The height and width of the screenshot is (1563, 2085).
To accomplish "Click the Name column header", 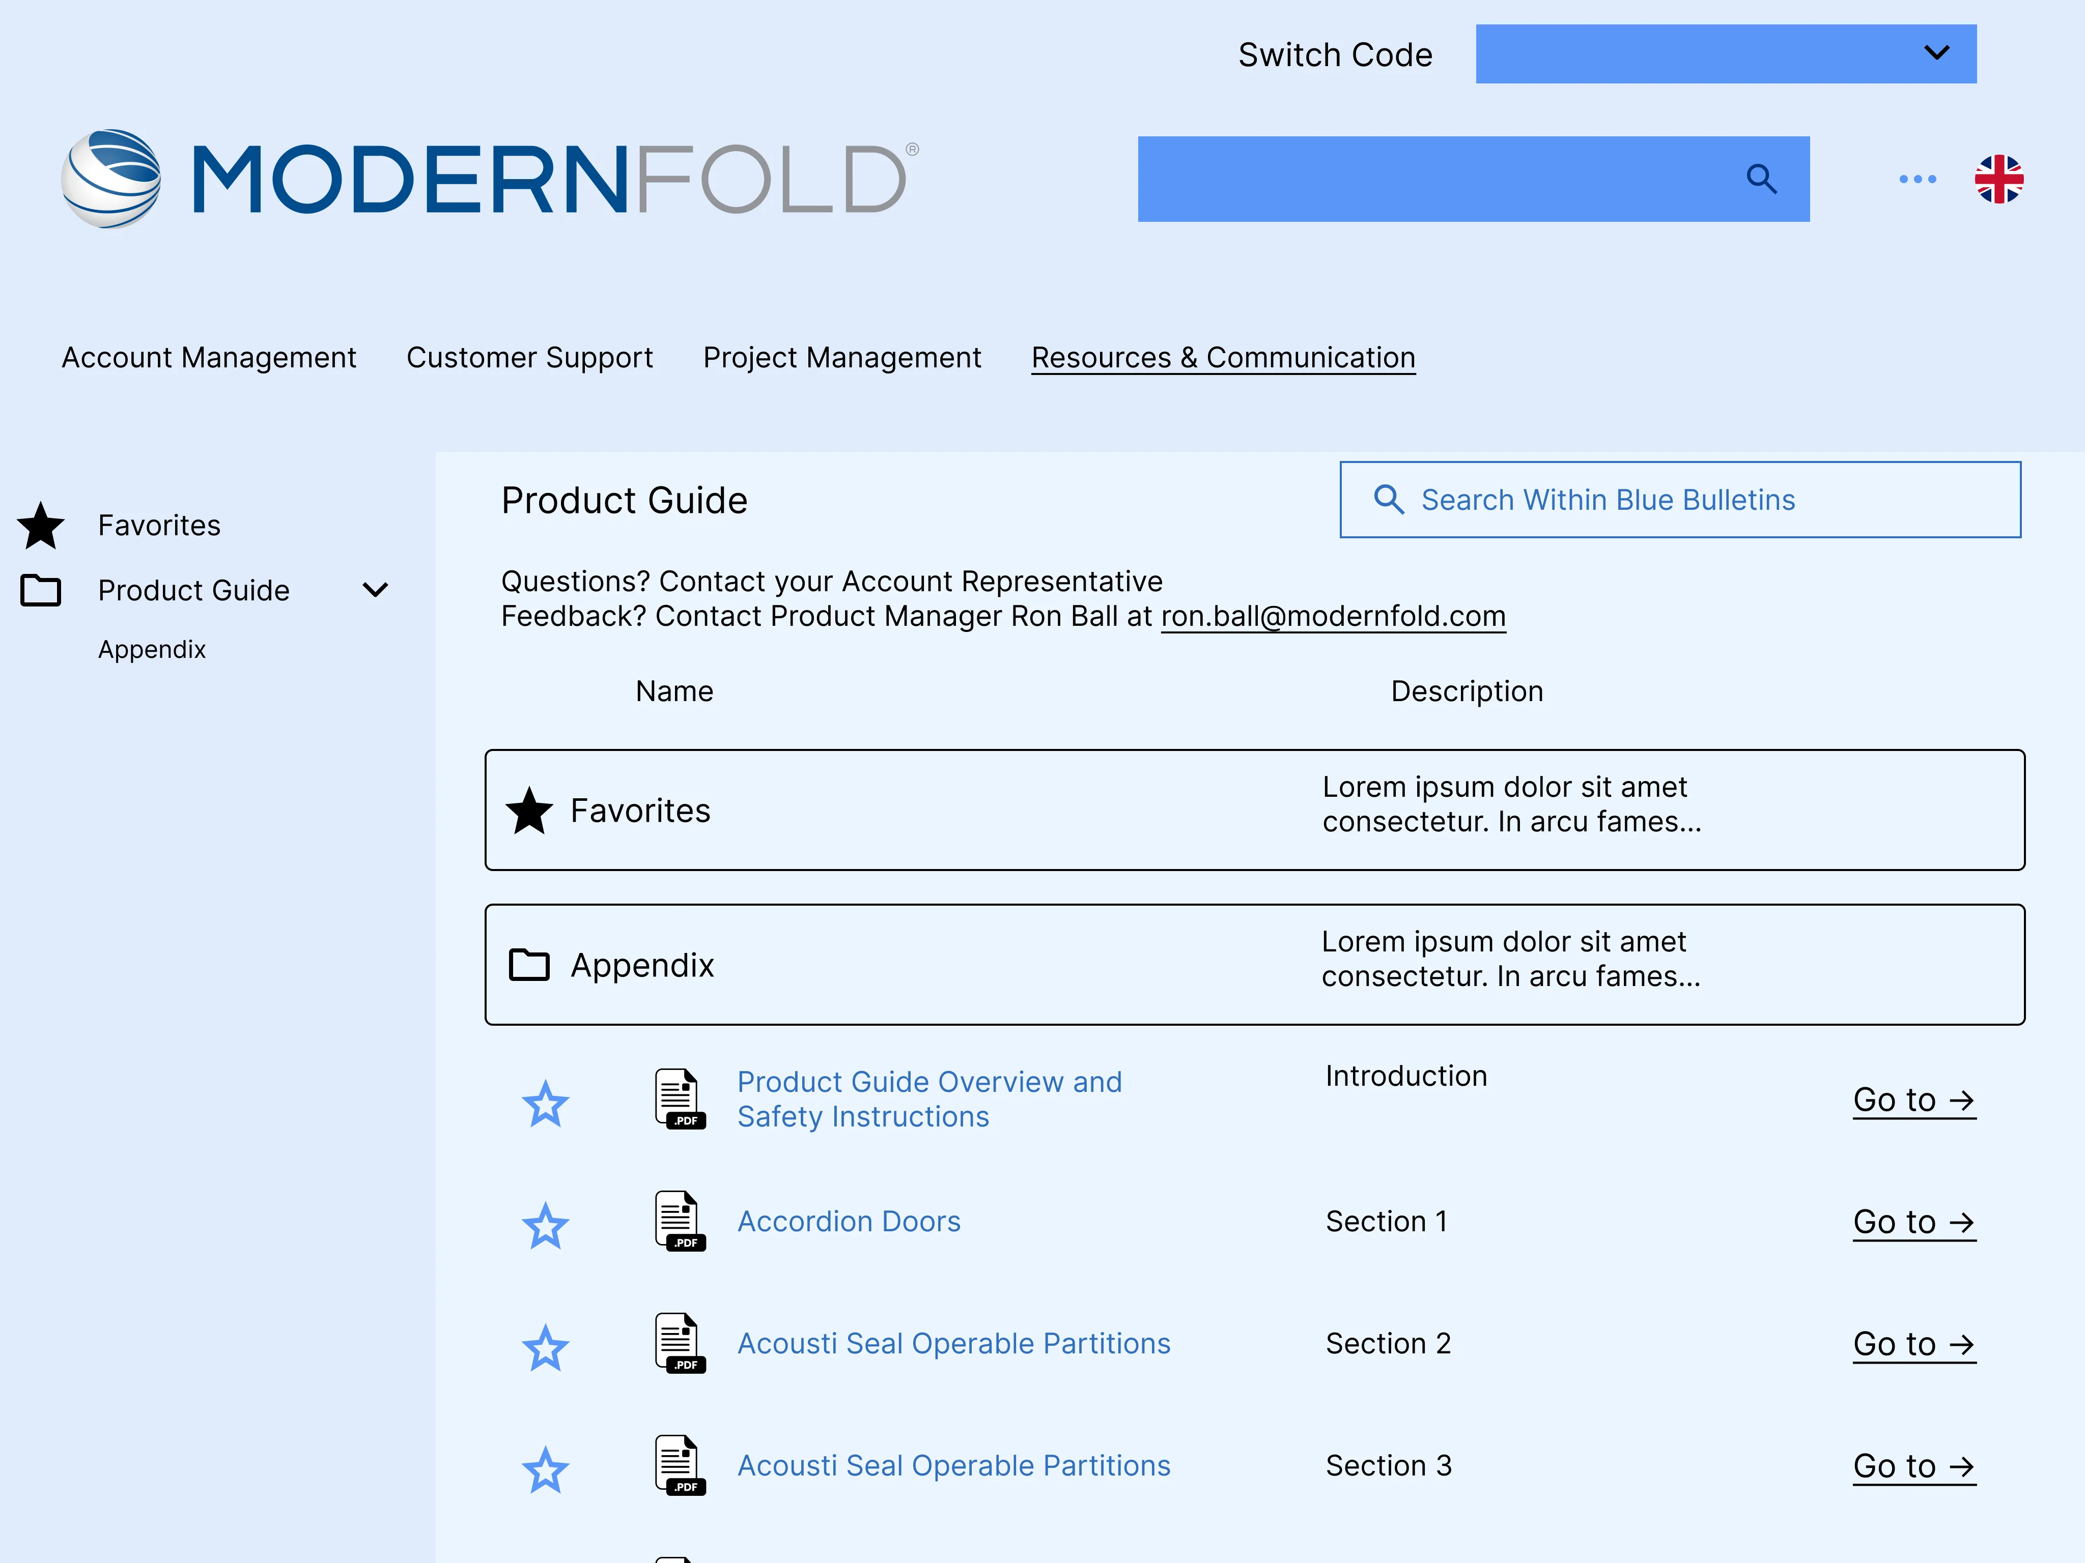I will [x=674, y=691].
